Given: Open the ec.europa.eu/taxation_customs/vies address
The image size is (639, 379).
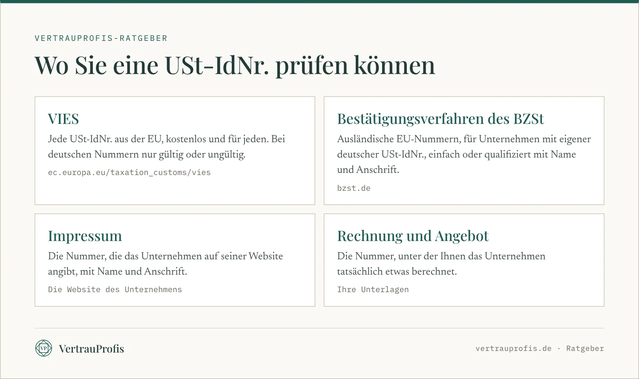Looking at the screenshot, I should [x=130, y=172].
